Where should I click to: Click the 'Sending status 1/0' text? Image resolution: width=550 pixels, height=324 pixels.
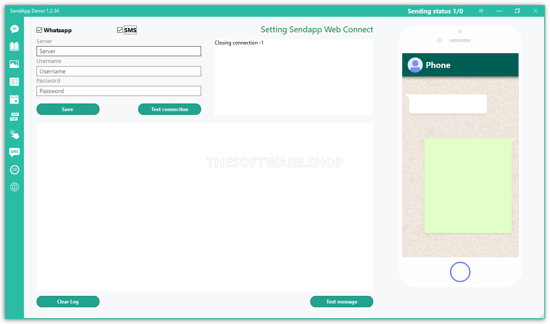tap(435, 11)
